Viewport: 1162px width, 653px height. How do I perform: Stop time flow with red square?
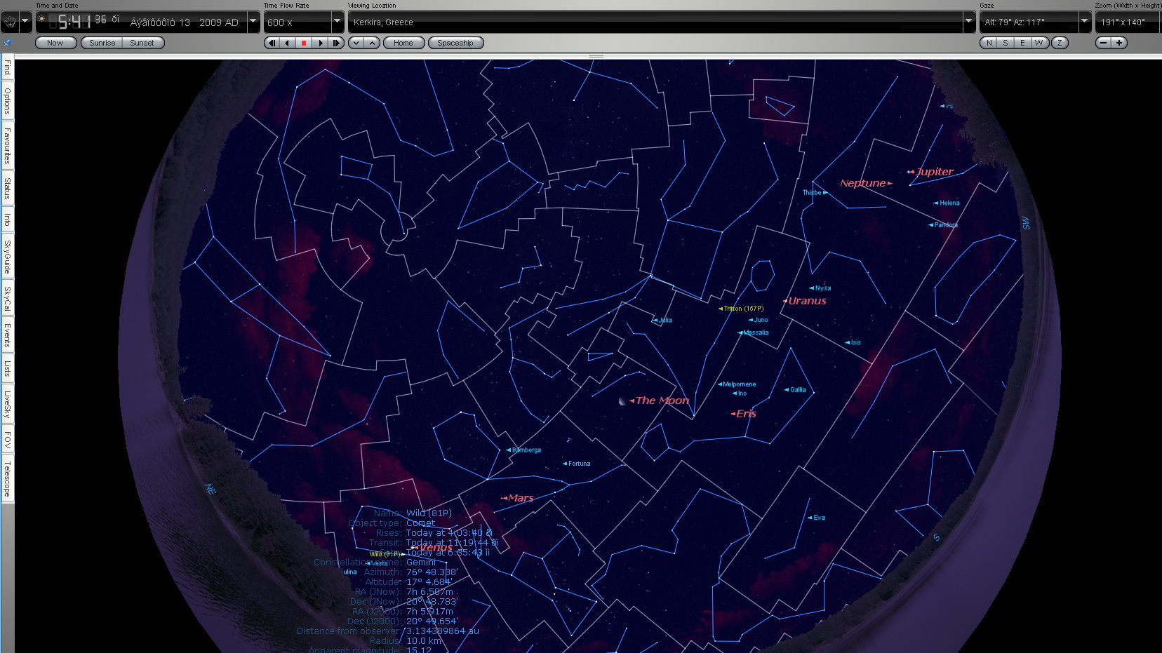(304, 43)
